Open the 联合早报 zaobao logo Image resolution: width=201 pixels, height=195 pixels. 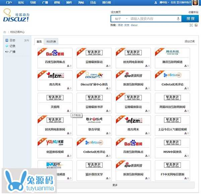tap(94, 120)
